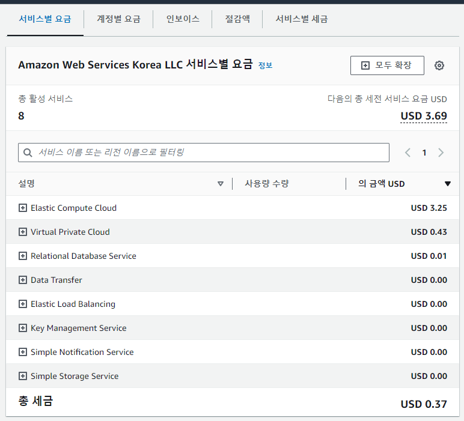
Task: Go to the previous page arrow
Action: point(408,153)
